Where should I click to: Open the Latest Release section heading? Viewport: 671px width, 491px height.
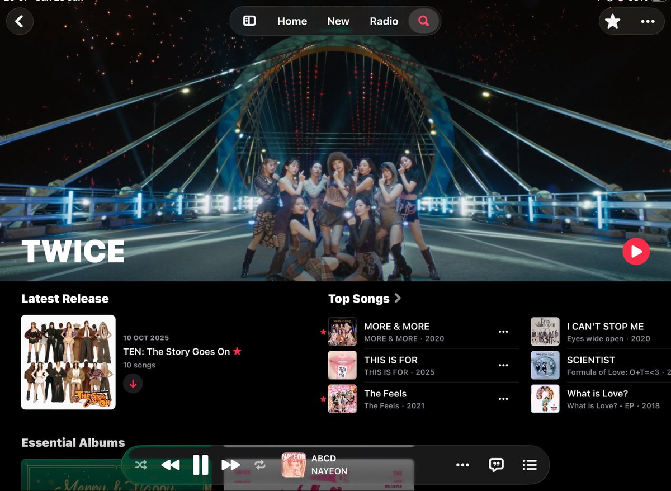(65, 298)
